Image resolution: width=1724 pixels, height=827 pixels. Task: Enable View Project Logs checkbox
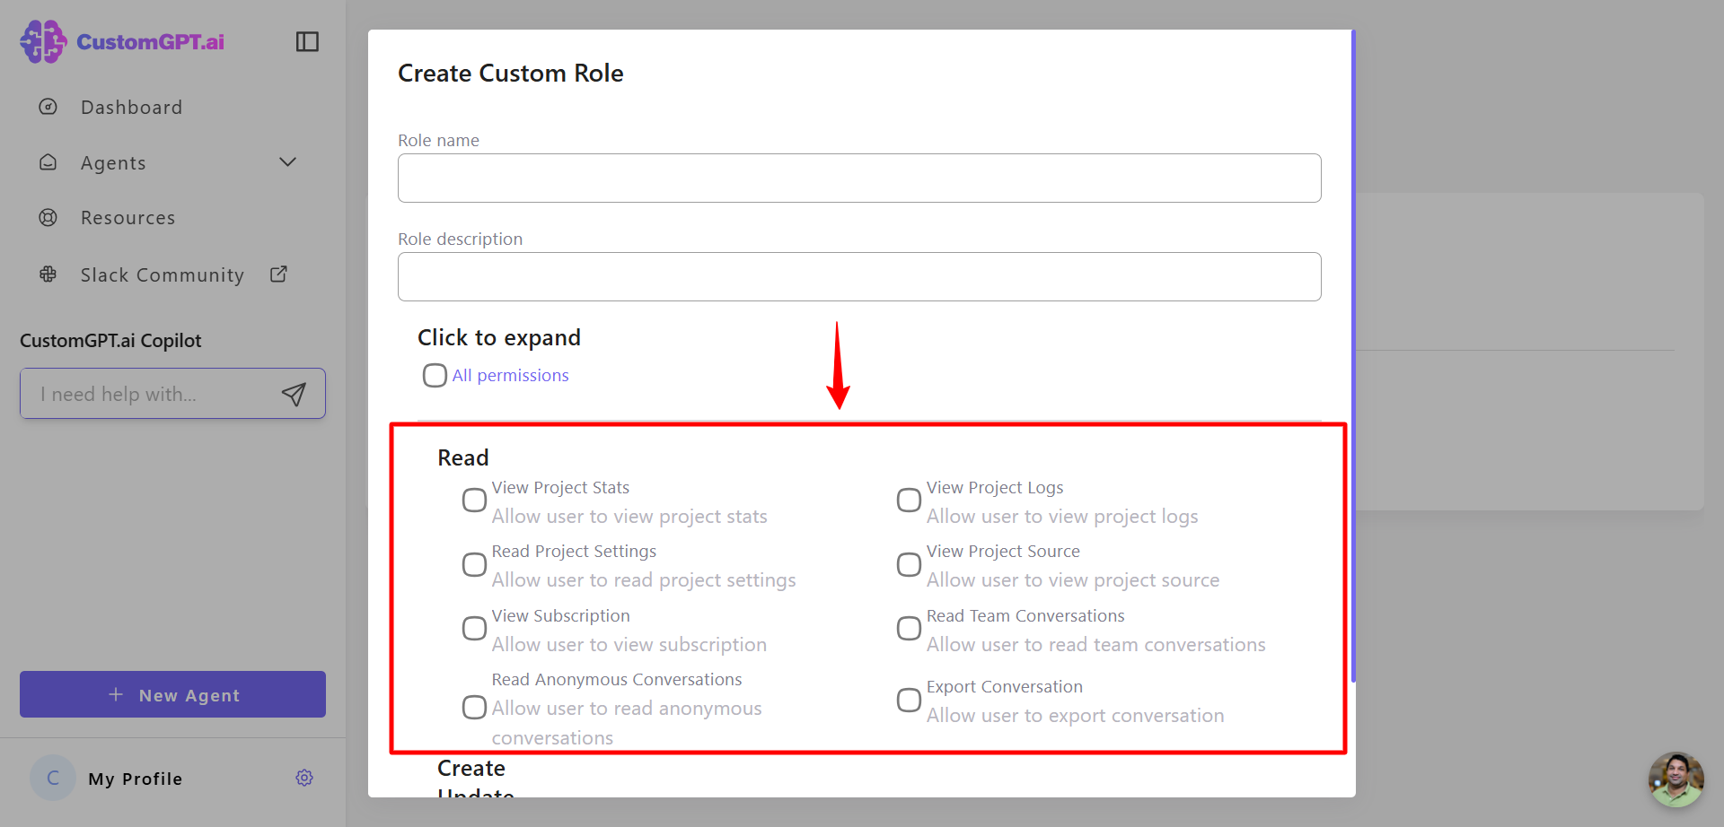pyautogui.click(x=909, y=501)
